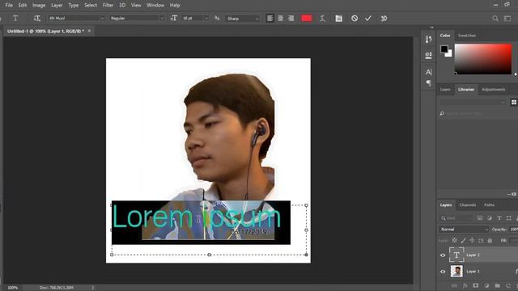Image resolution: width=518 pixels, height=291 pixels.
Task: Toggle lock all padlock
Action: 490,241
